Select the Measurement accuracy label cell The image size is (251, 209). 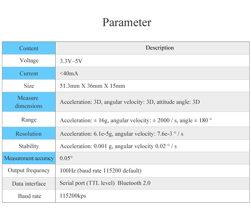click(x=29, y=158)
